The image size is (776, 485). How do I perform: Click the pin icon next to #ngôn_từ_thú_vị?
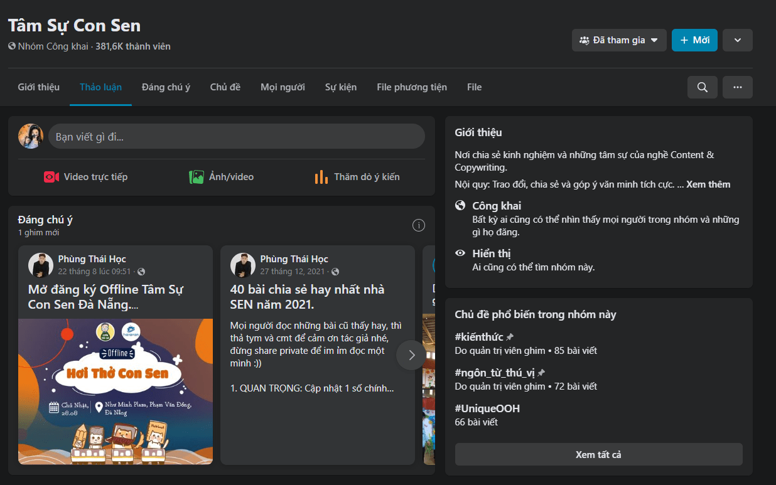[x=541, y=373]
